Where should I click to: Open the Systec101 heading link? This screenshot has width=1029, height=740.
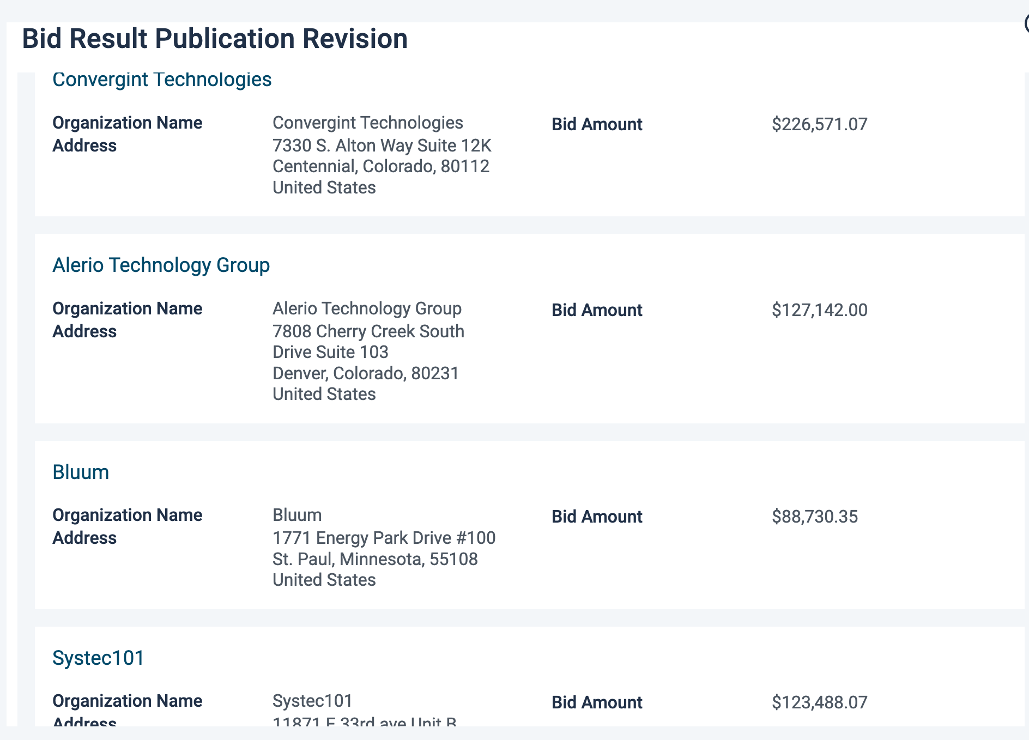(99, 658)
